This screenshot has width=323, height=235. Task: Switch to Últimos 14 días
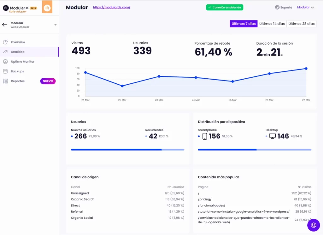[x=271, y=24]
